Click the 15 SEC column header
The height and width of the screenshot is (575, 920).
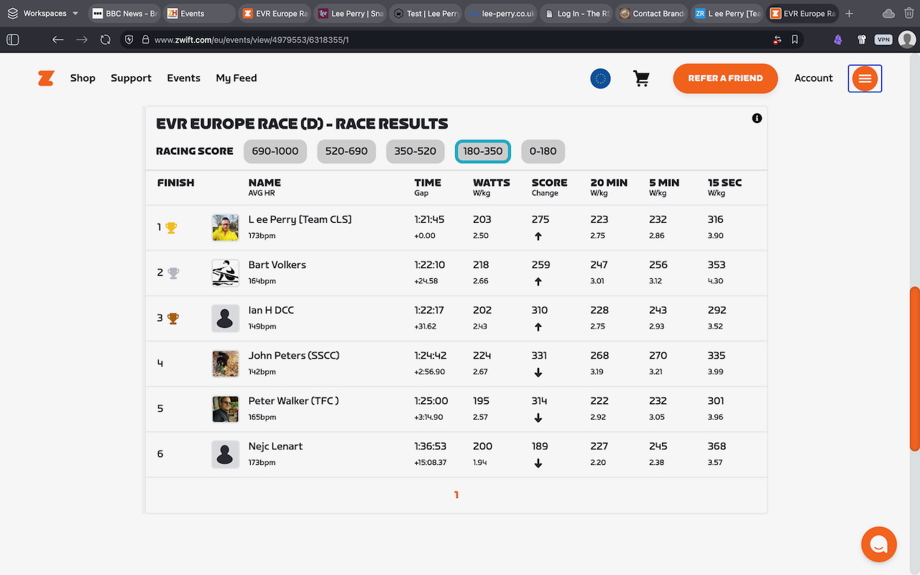(x=724, y=183)
